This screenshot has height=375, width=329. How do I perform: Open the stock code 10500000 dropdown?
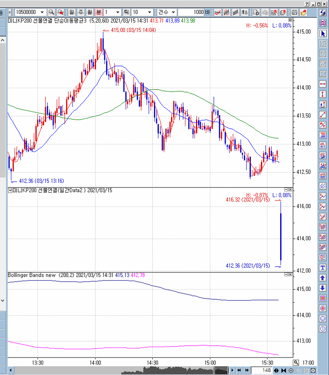point(42,12)
